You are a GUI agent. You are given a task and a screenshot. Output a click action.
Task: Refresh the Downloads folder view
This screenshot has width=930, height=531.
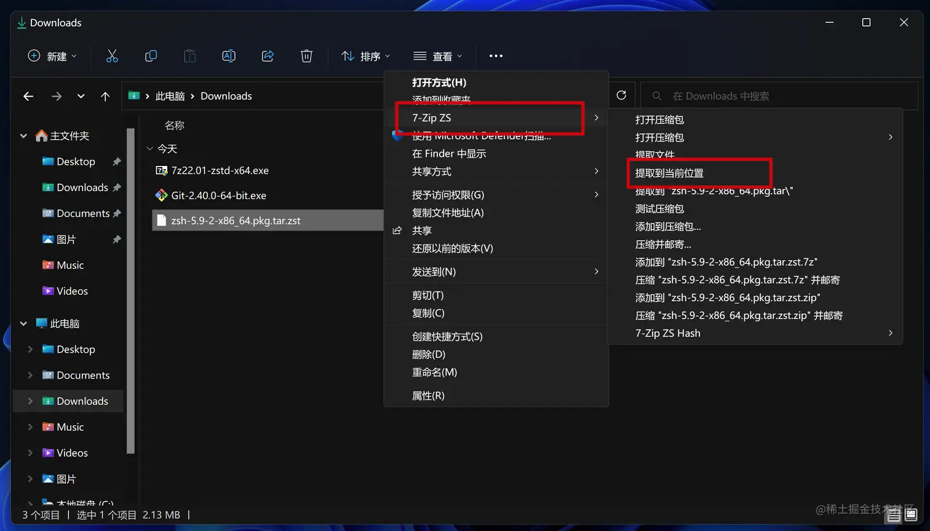pyautogui.click(x=621, y=95)
